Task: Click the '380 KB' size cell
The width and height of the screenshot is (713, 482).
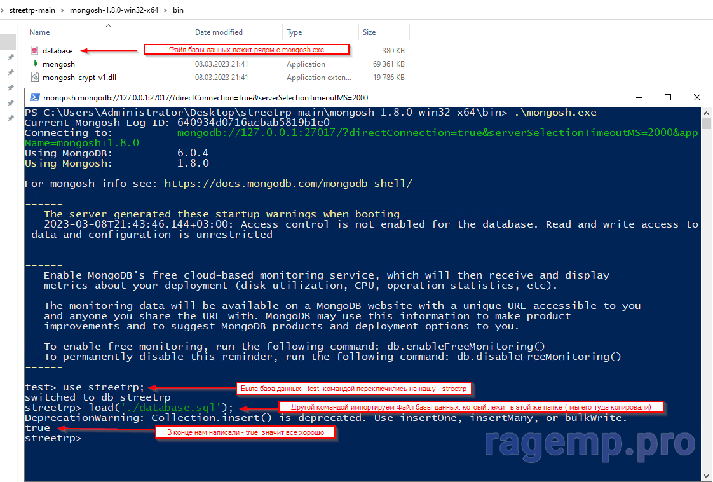Action: [393, 50]
